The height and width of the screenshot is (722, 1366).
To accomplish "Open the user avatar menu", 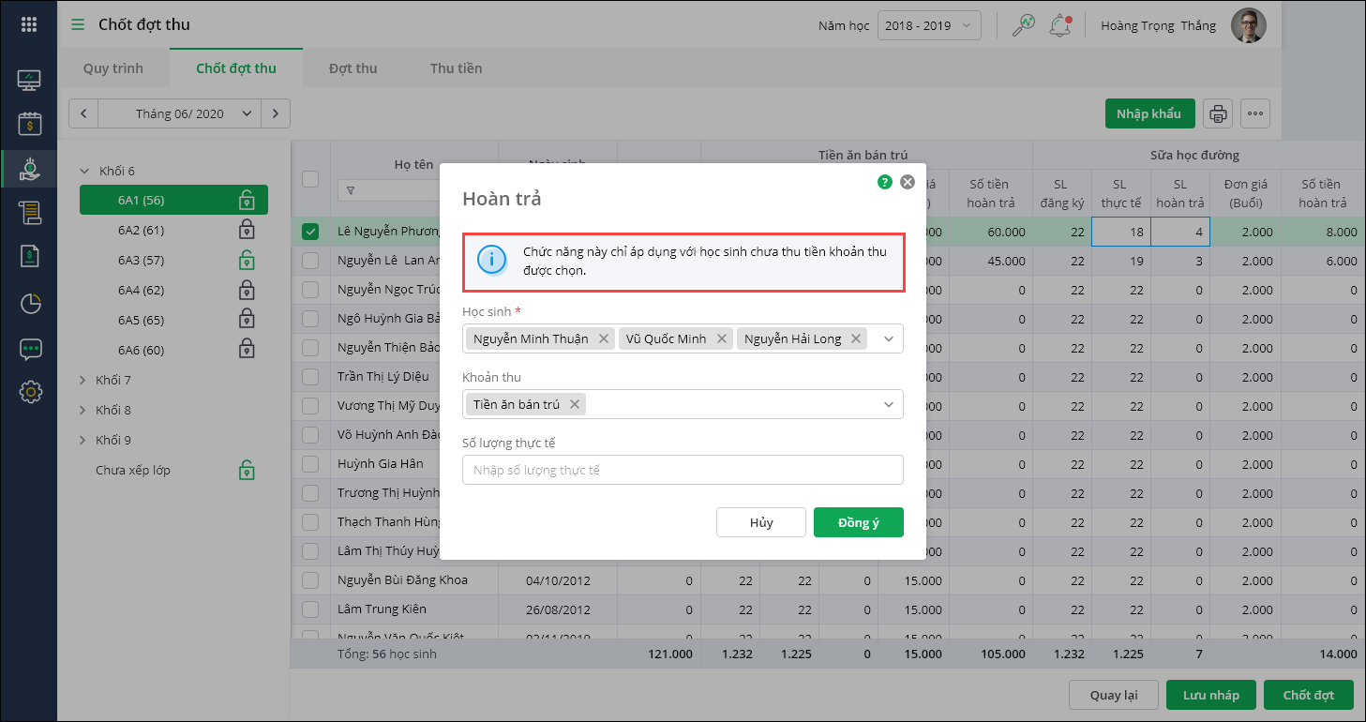I will (x=1248, y=25).
